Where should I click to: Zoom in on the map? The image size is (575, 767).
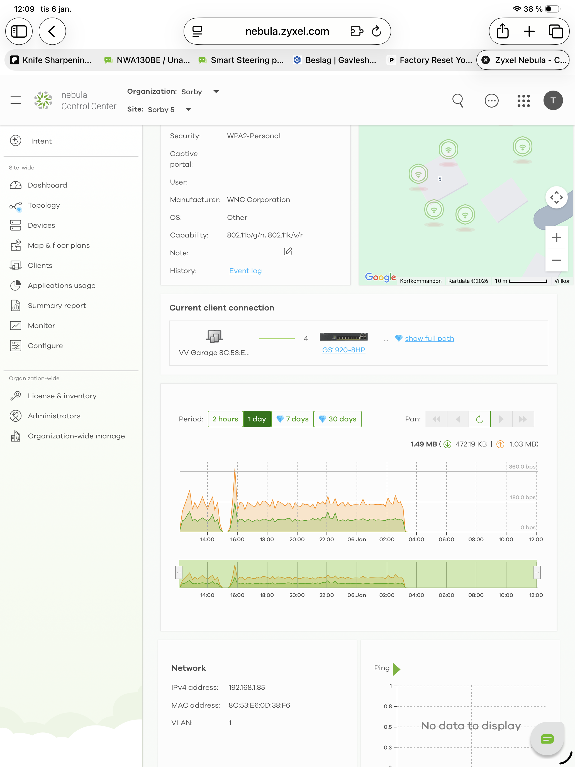(556, 237)
